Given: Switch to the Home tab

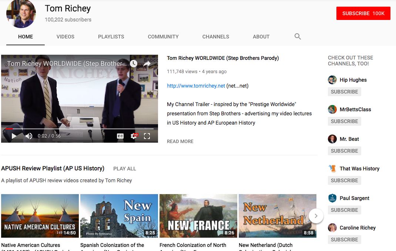Looking at the screenshot, I should pos(26,37).
